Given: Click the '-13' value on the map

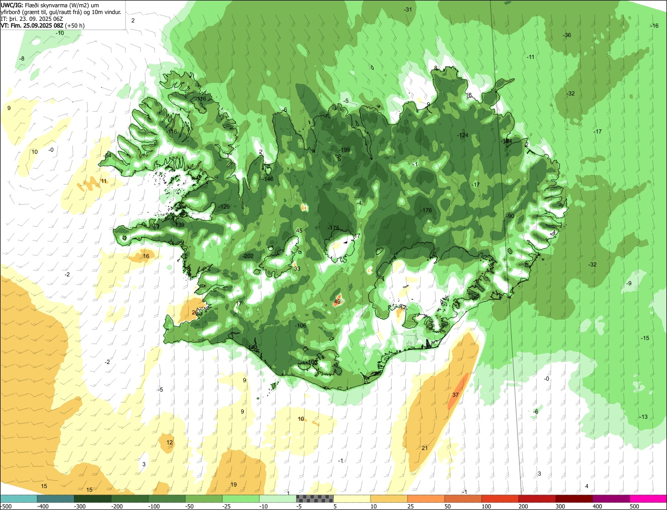Looking at the screenshot, I should (644, 416).
